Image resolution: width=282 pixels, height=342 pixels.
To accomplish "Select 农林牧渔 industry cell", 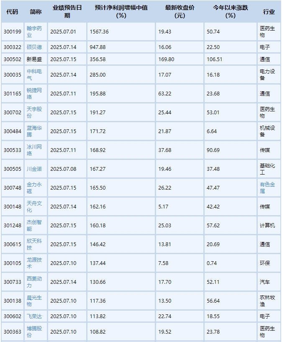I will [267, 301].
